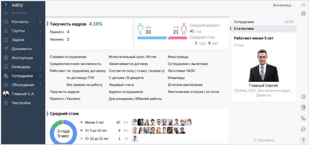The image size is (309, 145).
Task: Click the pink female share progress bar
Action: 178,38
